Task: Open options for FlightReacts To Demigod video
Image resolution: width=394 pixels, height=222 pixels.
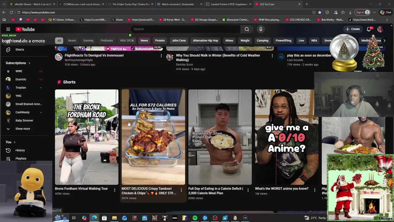Action: tap(161, 56)
